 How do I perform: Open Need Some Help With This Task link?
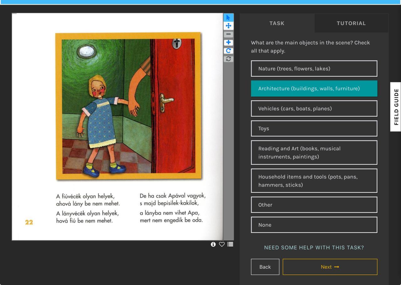[314, 248]
